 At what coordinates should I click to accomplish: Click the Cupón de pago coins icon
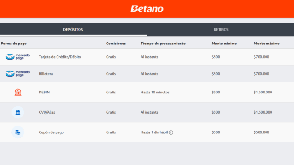pyautogui.click(x=18, y=132)
